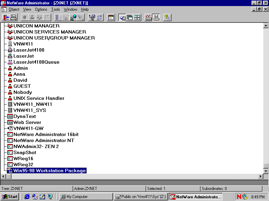
Task: Select the Admin user
Action: pyautogui.click(x=18, y=68)
